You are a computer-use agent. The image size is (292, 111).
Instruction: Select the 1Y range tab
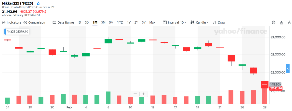(x=129, y=22)
